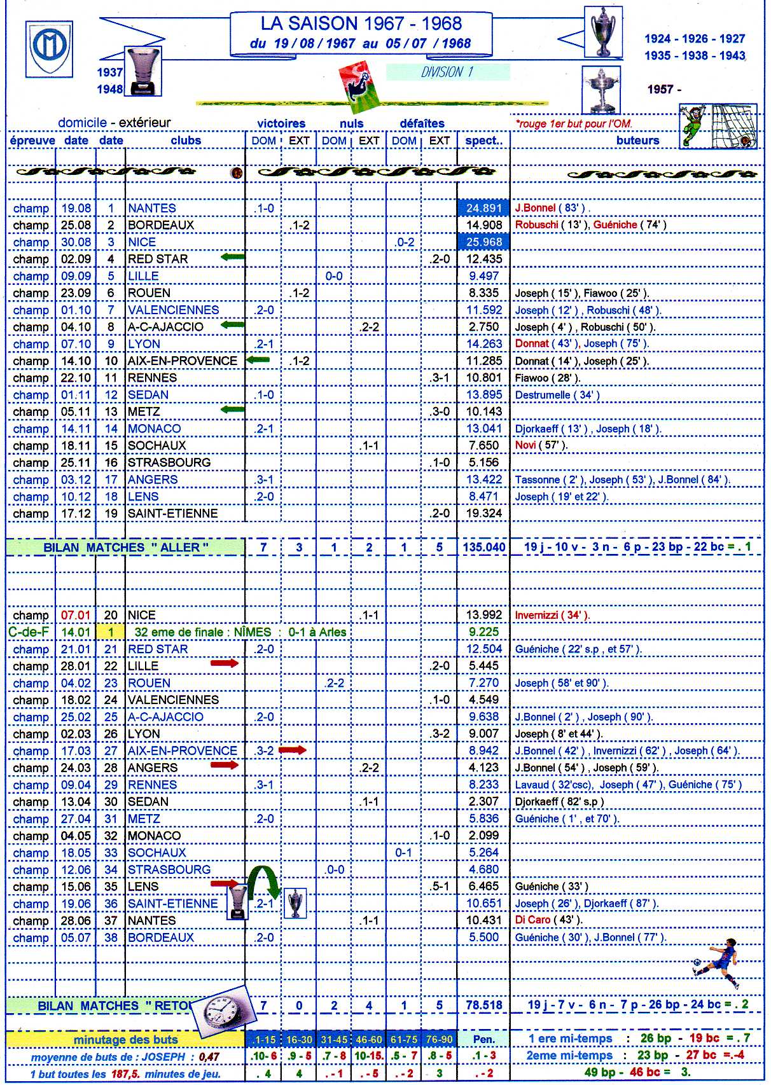Click the yellow minutage des buts label
This screenshot has height=1085, width=771.
[125, 1039]
